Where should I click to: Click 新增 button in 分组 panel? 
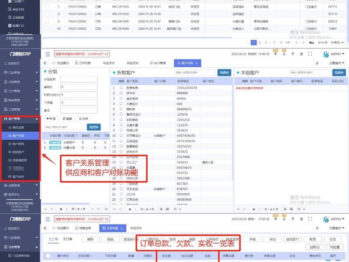[51, 119]
